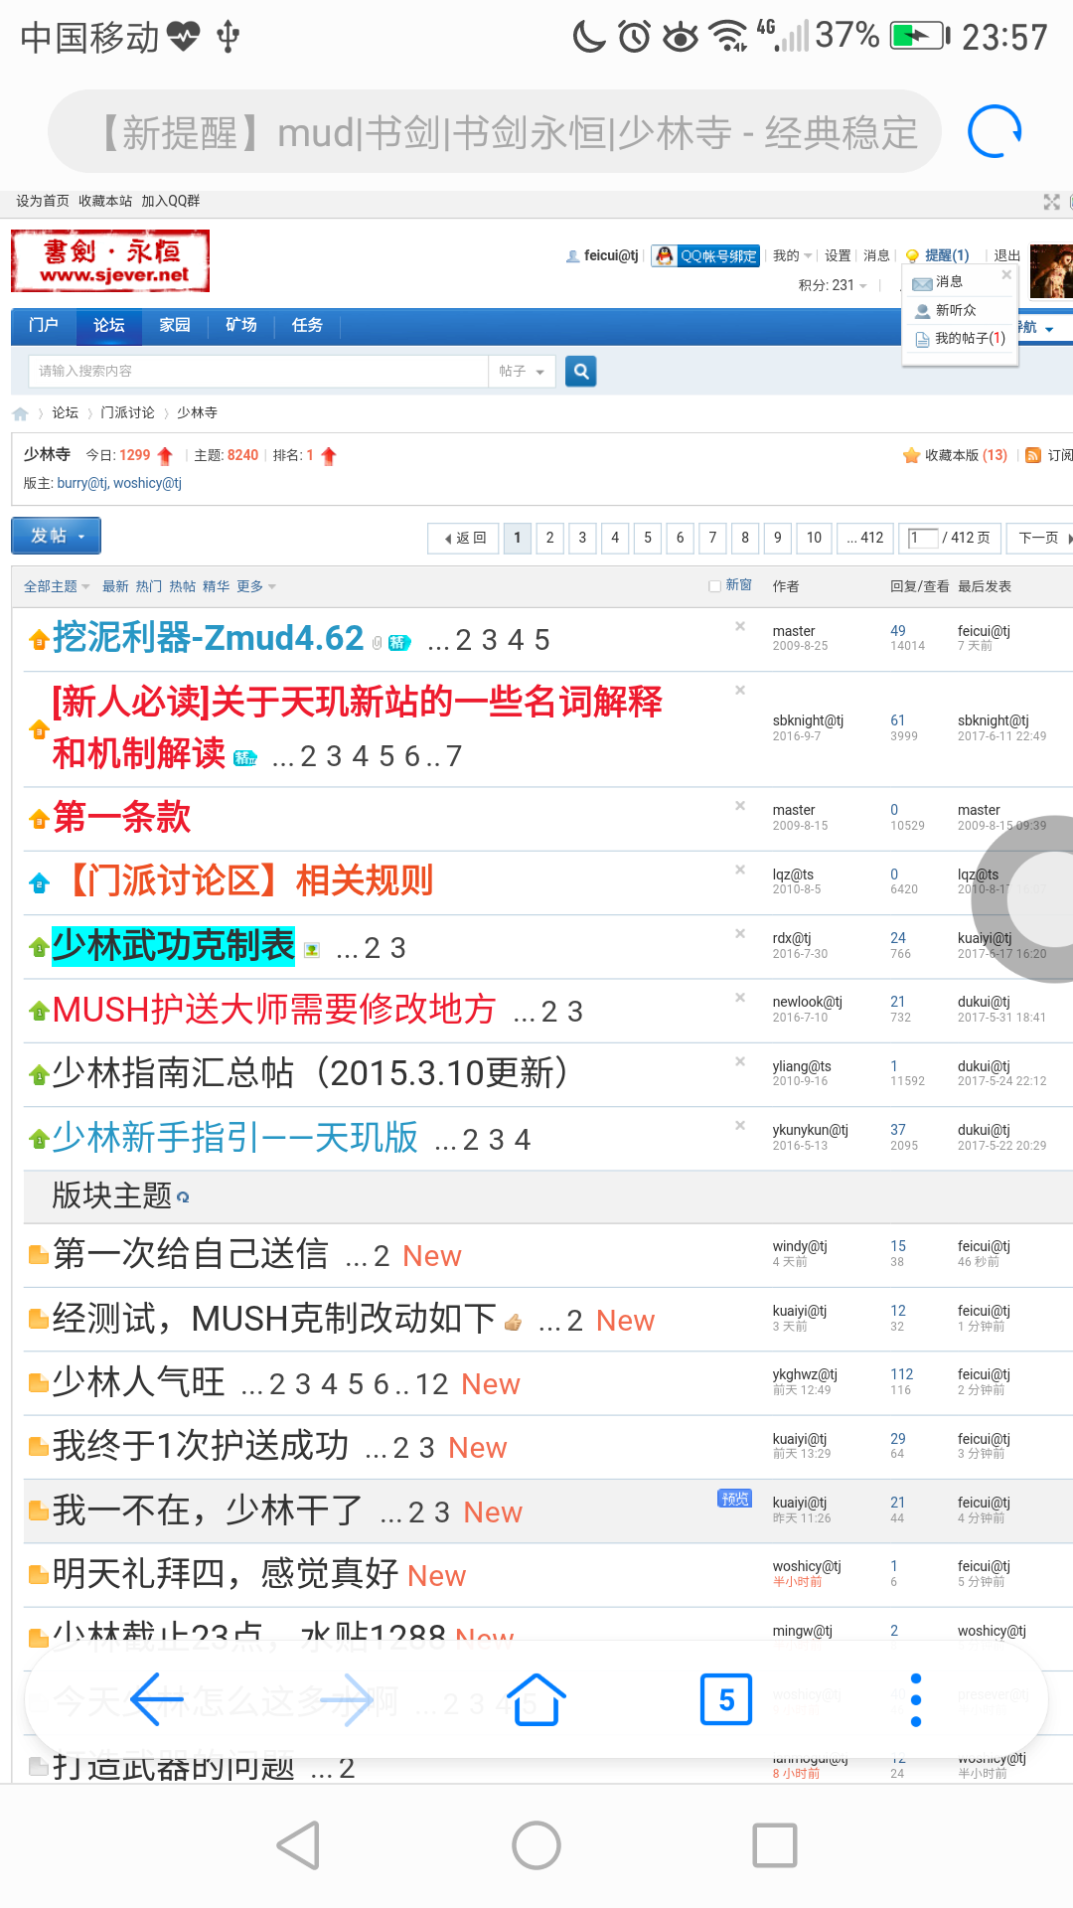1073x1908 pixels.
Task: Click 门派讨论 breadcrumb link
Action: [x=127, y=412]
